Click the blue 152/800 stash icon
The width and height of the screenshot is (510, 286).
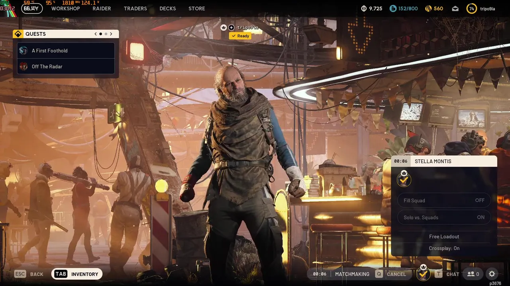(x=393, y=8)
